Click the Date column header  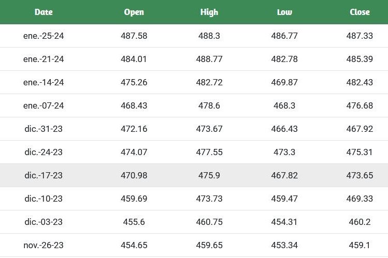point(44,12)
